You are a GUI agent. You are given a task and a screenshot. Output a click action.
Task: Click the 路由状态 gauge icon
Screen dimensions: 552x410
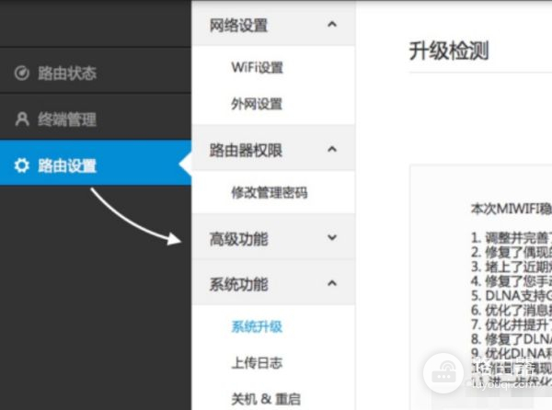point(21,74)
